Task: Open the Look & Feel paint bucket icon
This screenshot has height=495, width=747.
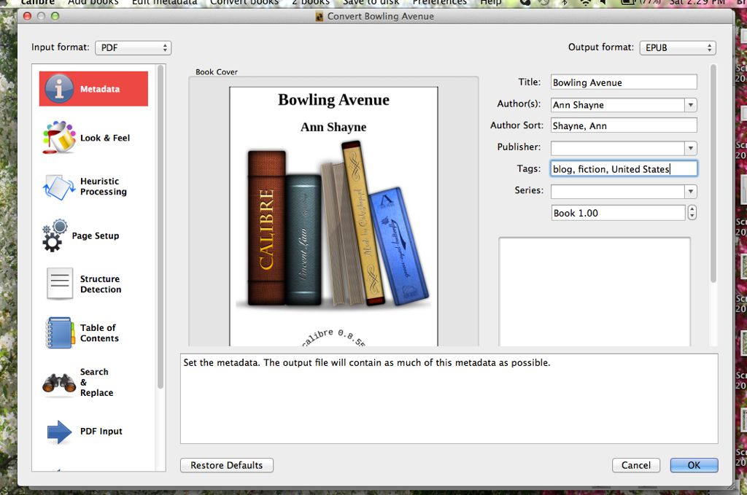Action: point(59,138)
